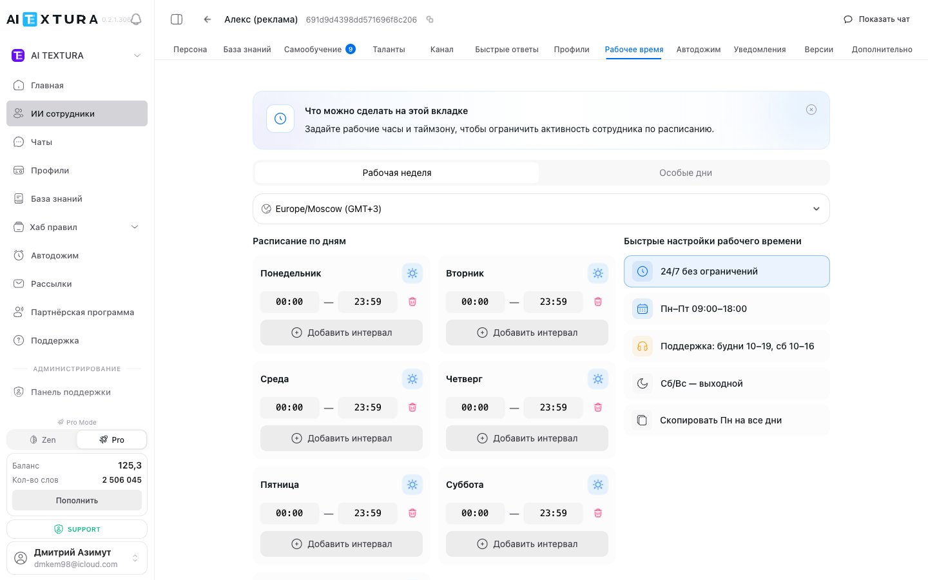Open Панель поддержки admin item
928x580 pixels.
point(77,392)
